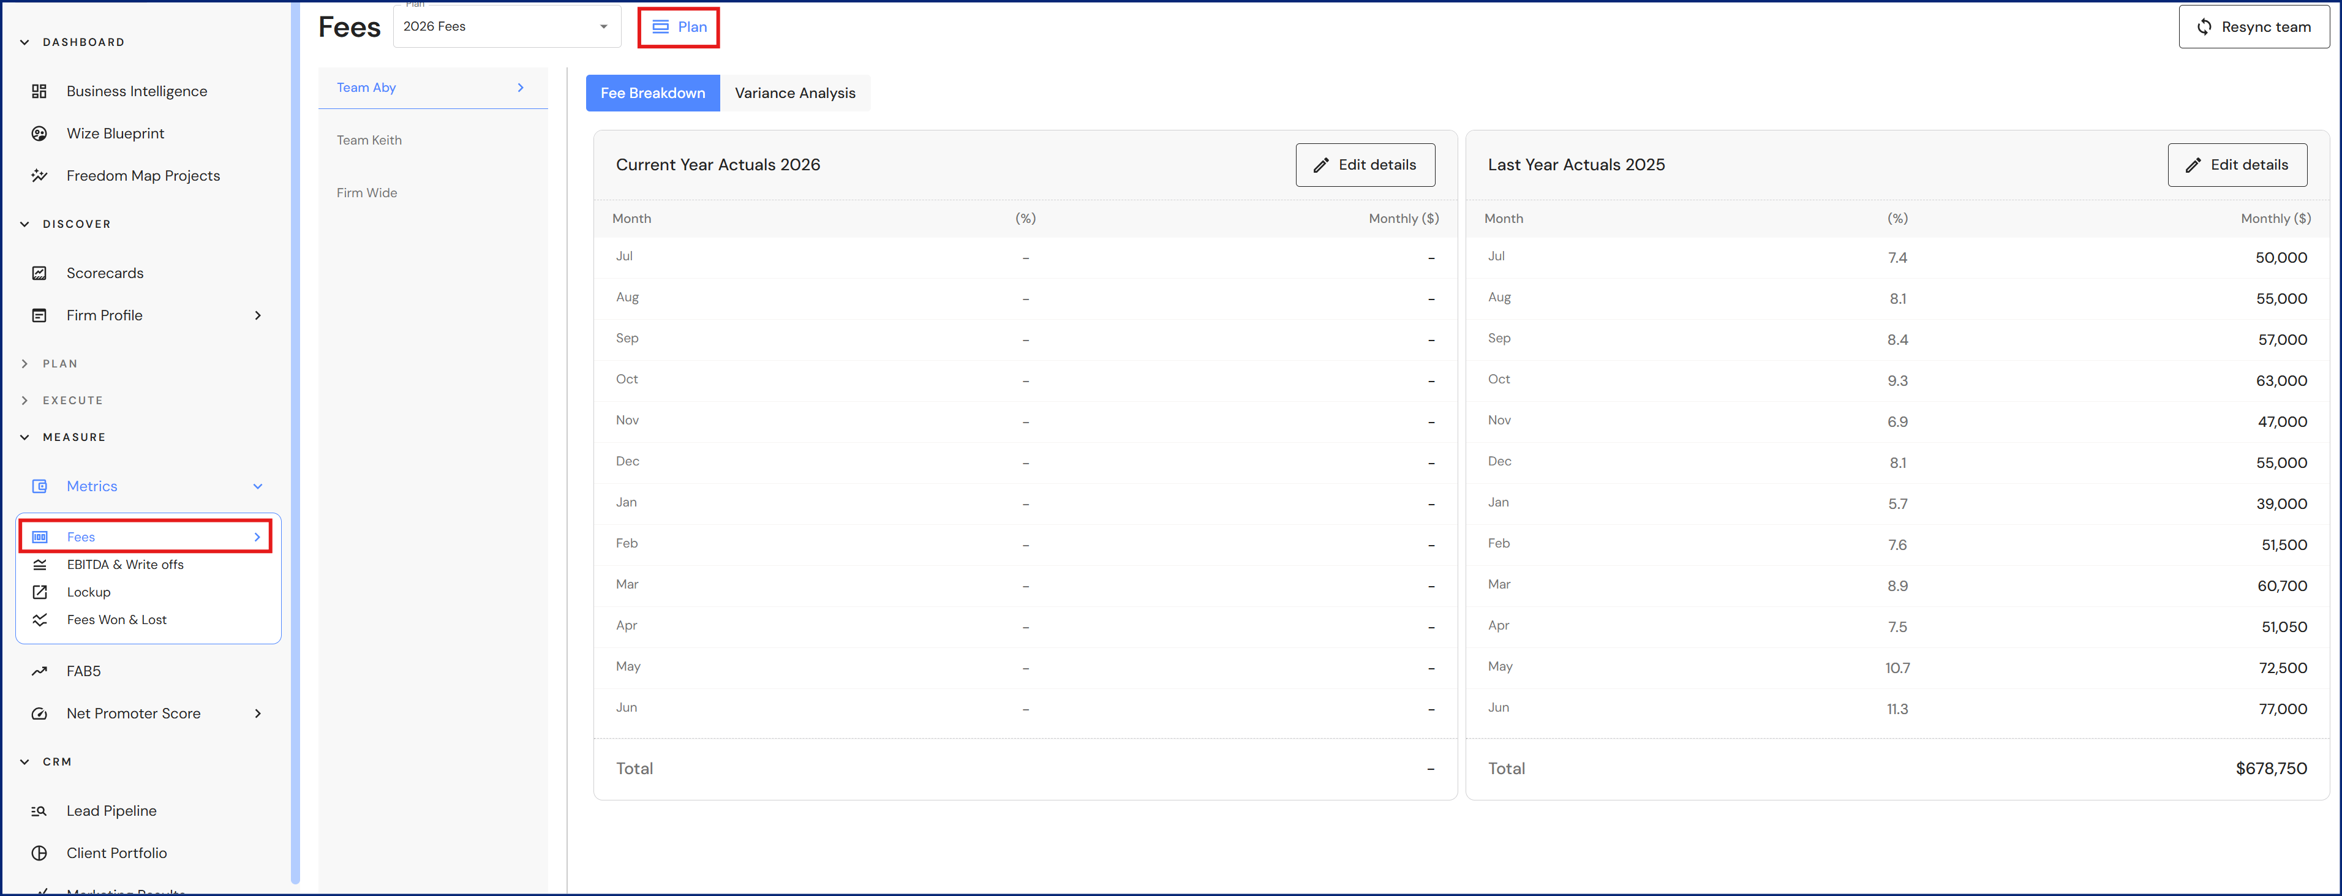Image resolution: width=2342 pixels, height=896 pixels.
Task: Select the Fee Breakdown tab
Action: (x=652, y=94)
